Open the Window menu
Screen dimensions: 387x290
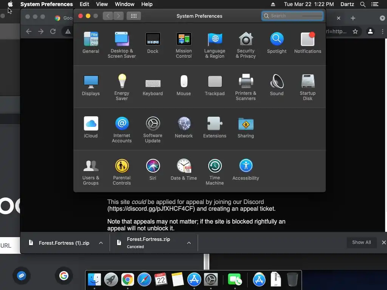click(125, 4)
